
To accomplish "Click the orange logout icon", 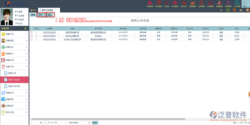I will click(x=247, y=10).
